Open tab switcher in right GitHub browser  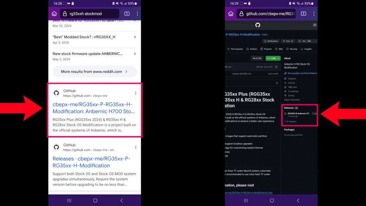point(303,14)
